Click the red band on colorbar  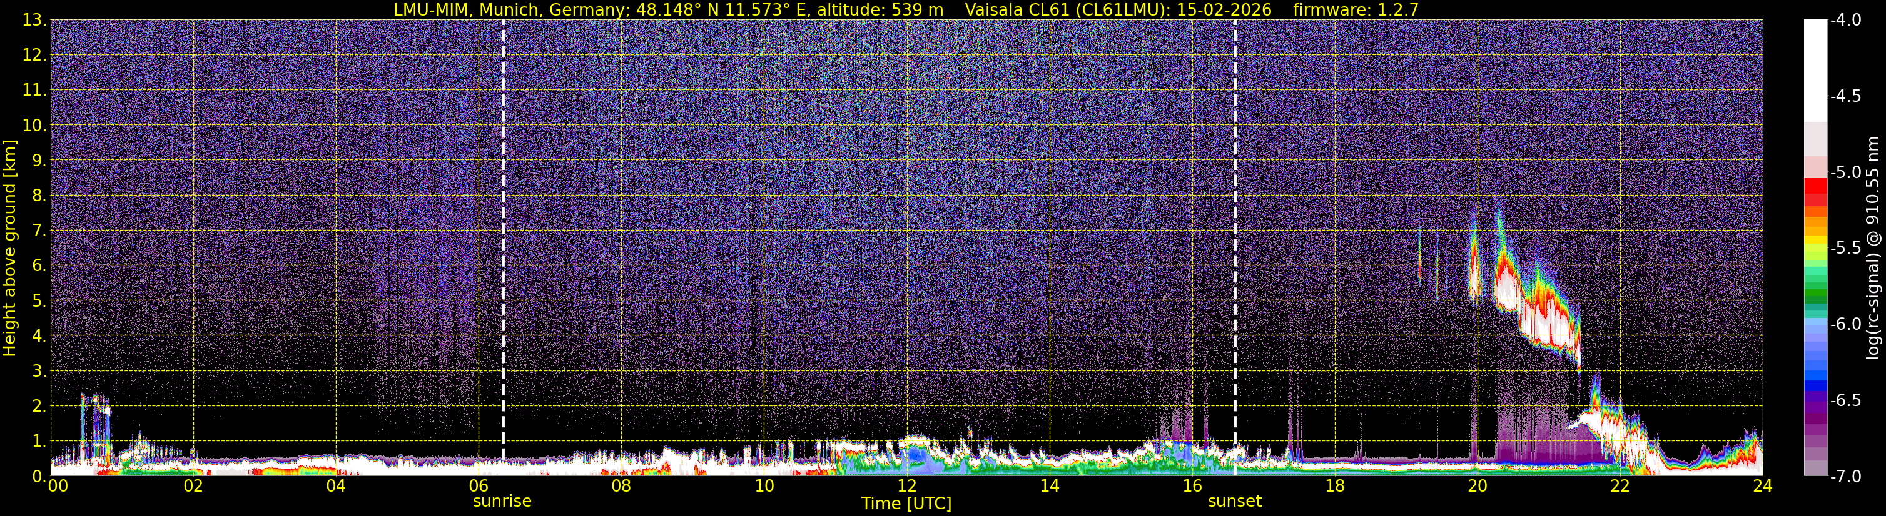[1815, 186]
